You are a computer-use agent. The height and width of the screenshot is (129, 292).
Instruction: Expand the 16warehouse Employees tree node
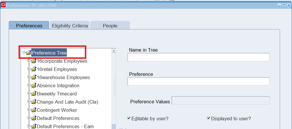29,77
